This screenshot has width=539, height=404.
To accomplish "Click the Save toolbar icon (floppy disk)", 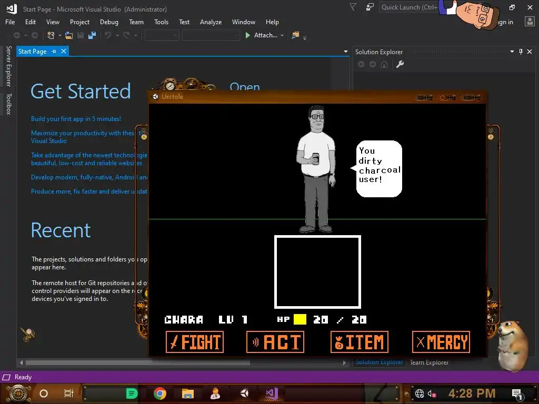I will [x=81, y=35].
